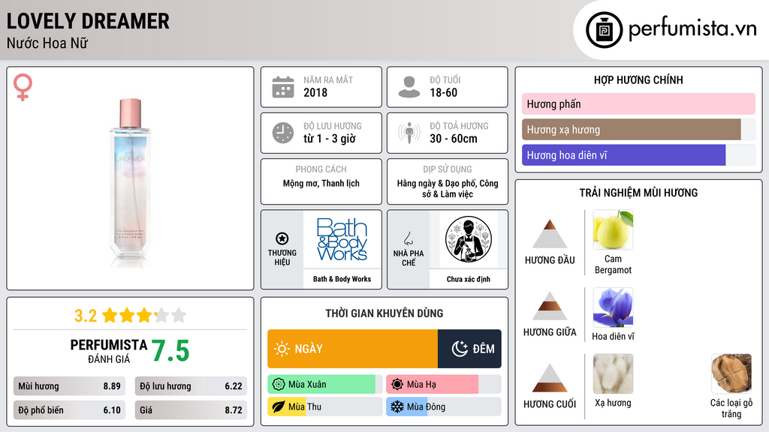This screenshot has width=769, height=432.
Task: Click the leaf icon for Mùa Thu
Action: tap(279, 406)
